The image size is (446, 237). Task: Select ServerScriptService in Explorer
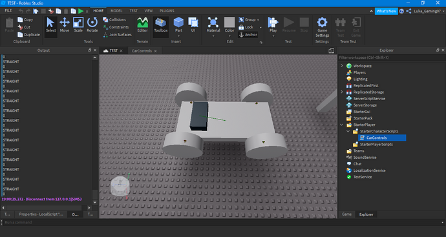pyautogui.click(x=369, y=99)
